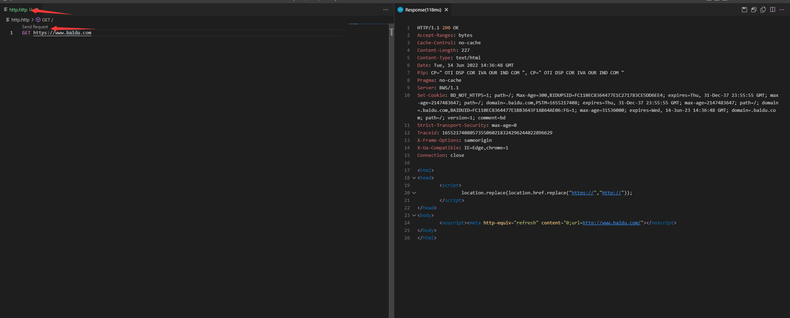Click the X-Ua-Compatible header line

463,148
